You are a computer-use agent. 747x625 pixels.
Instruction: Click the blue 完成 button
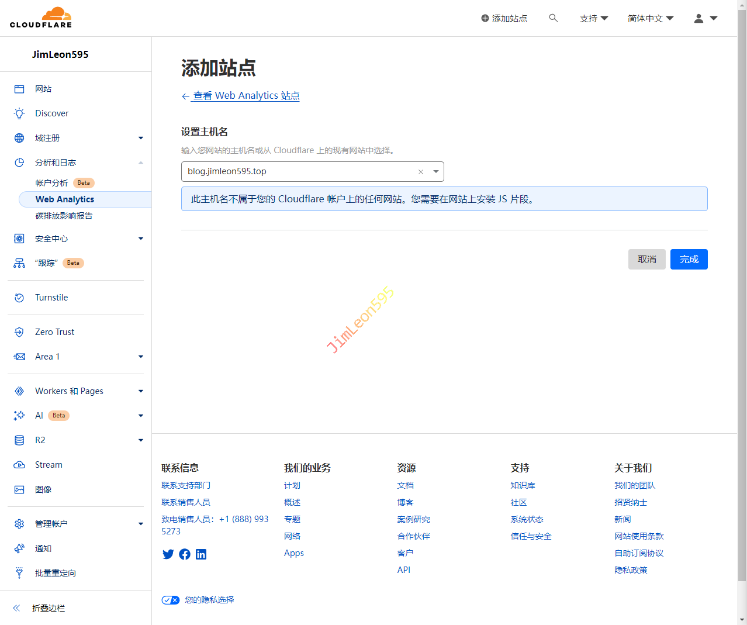point(689,260)
